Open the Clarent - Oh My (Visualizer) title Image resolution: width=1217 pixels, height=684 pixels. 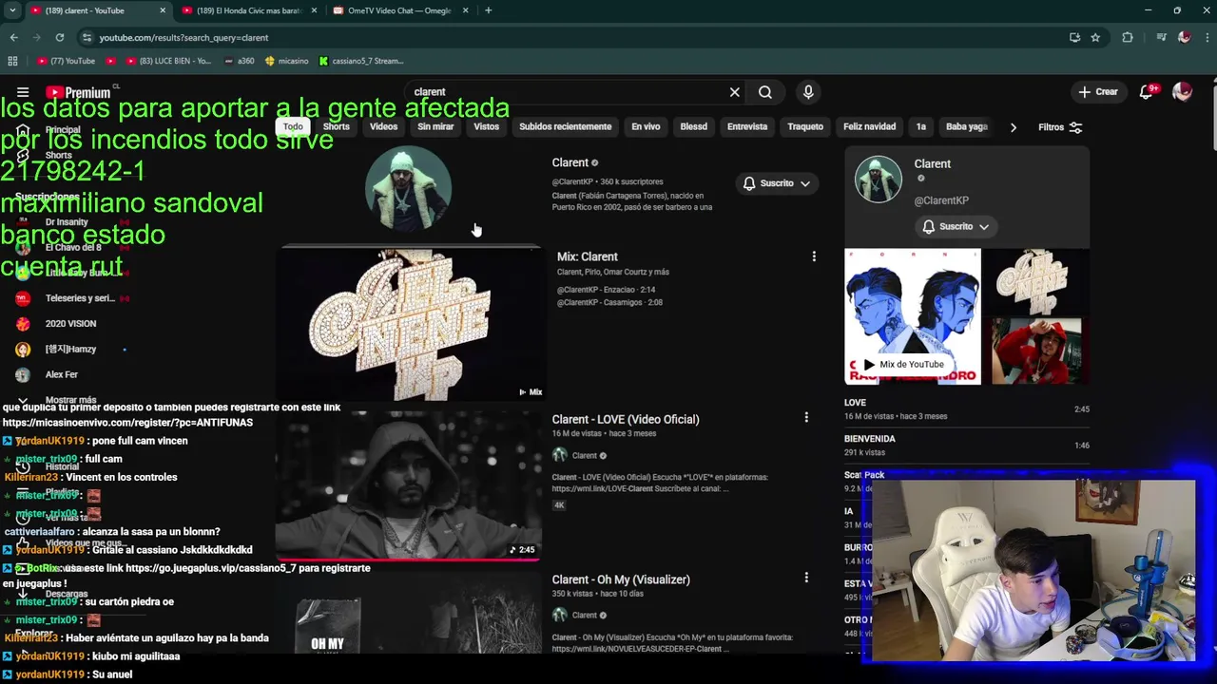point(620,579)
